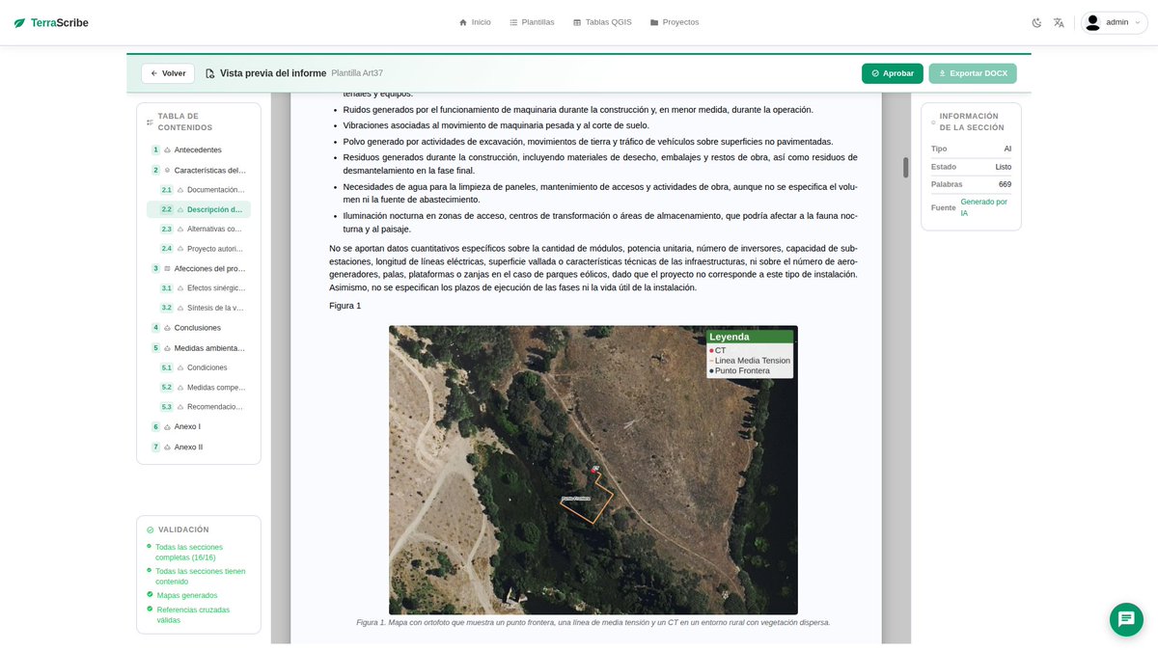Select Anexo I in contents
Viewport: 1158px width, 651px height.
pos(199,426)
